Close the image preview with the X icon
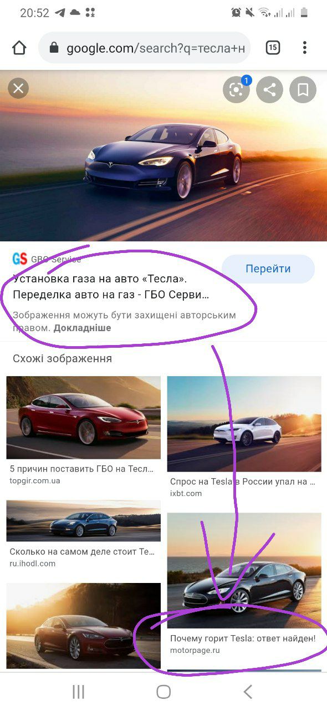 18,88
